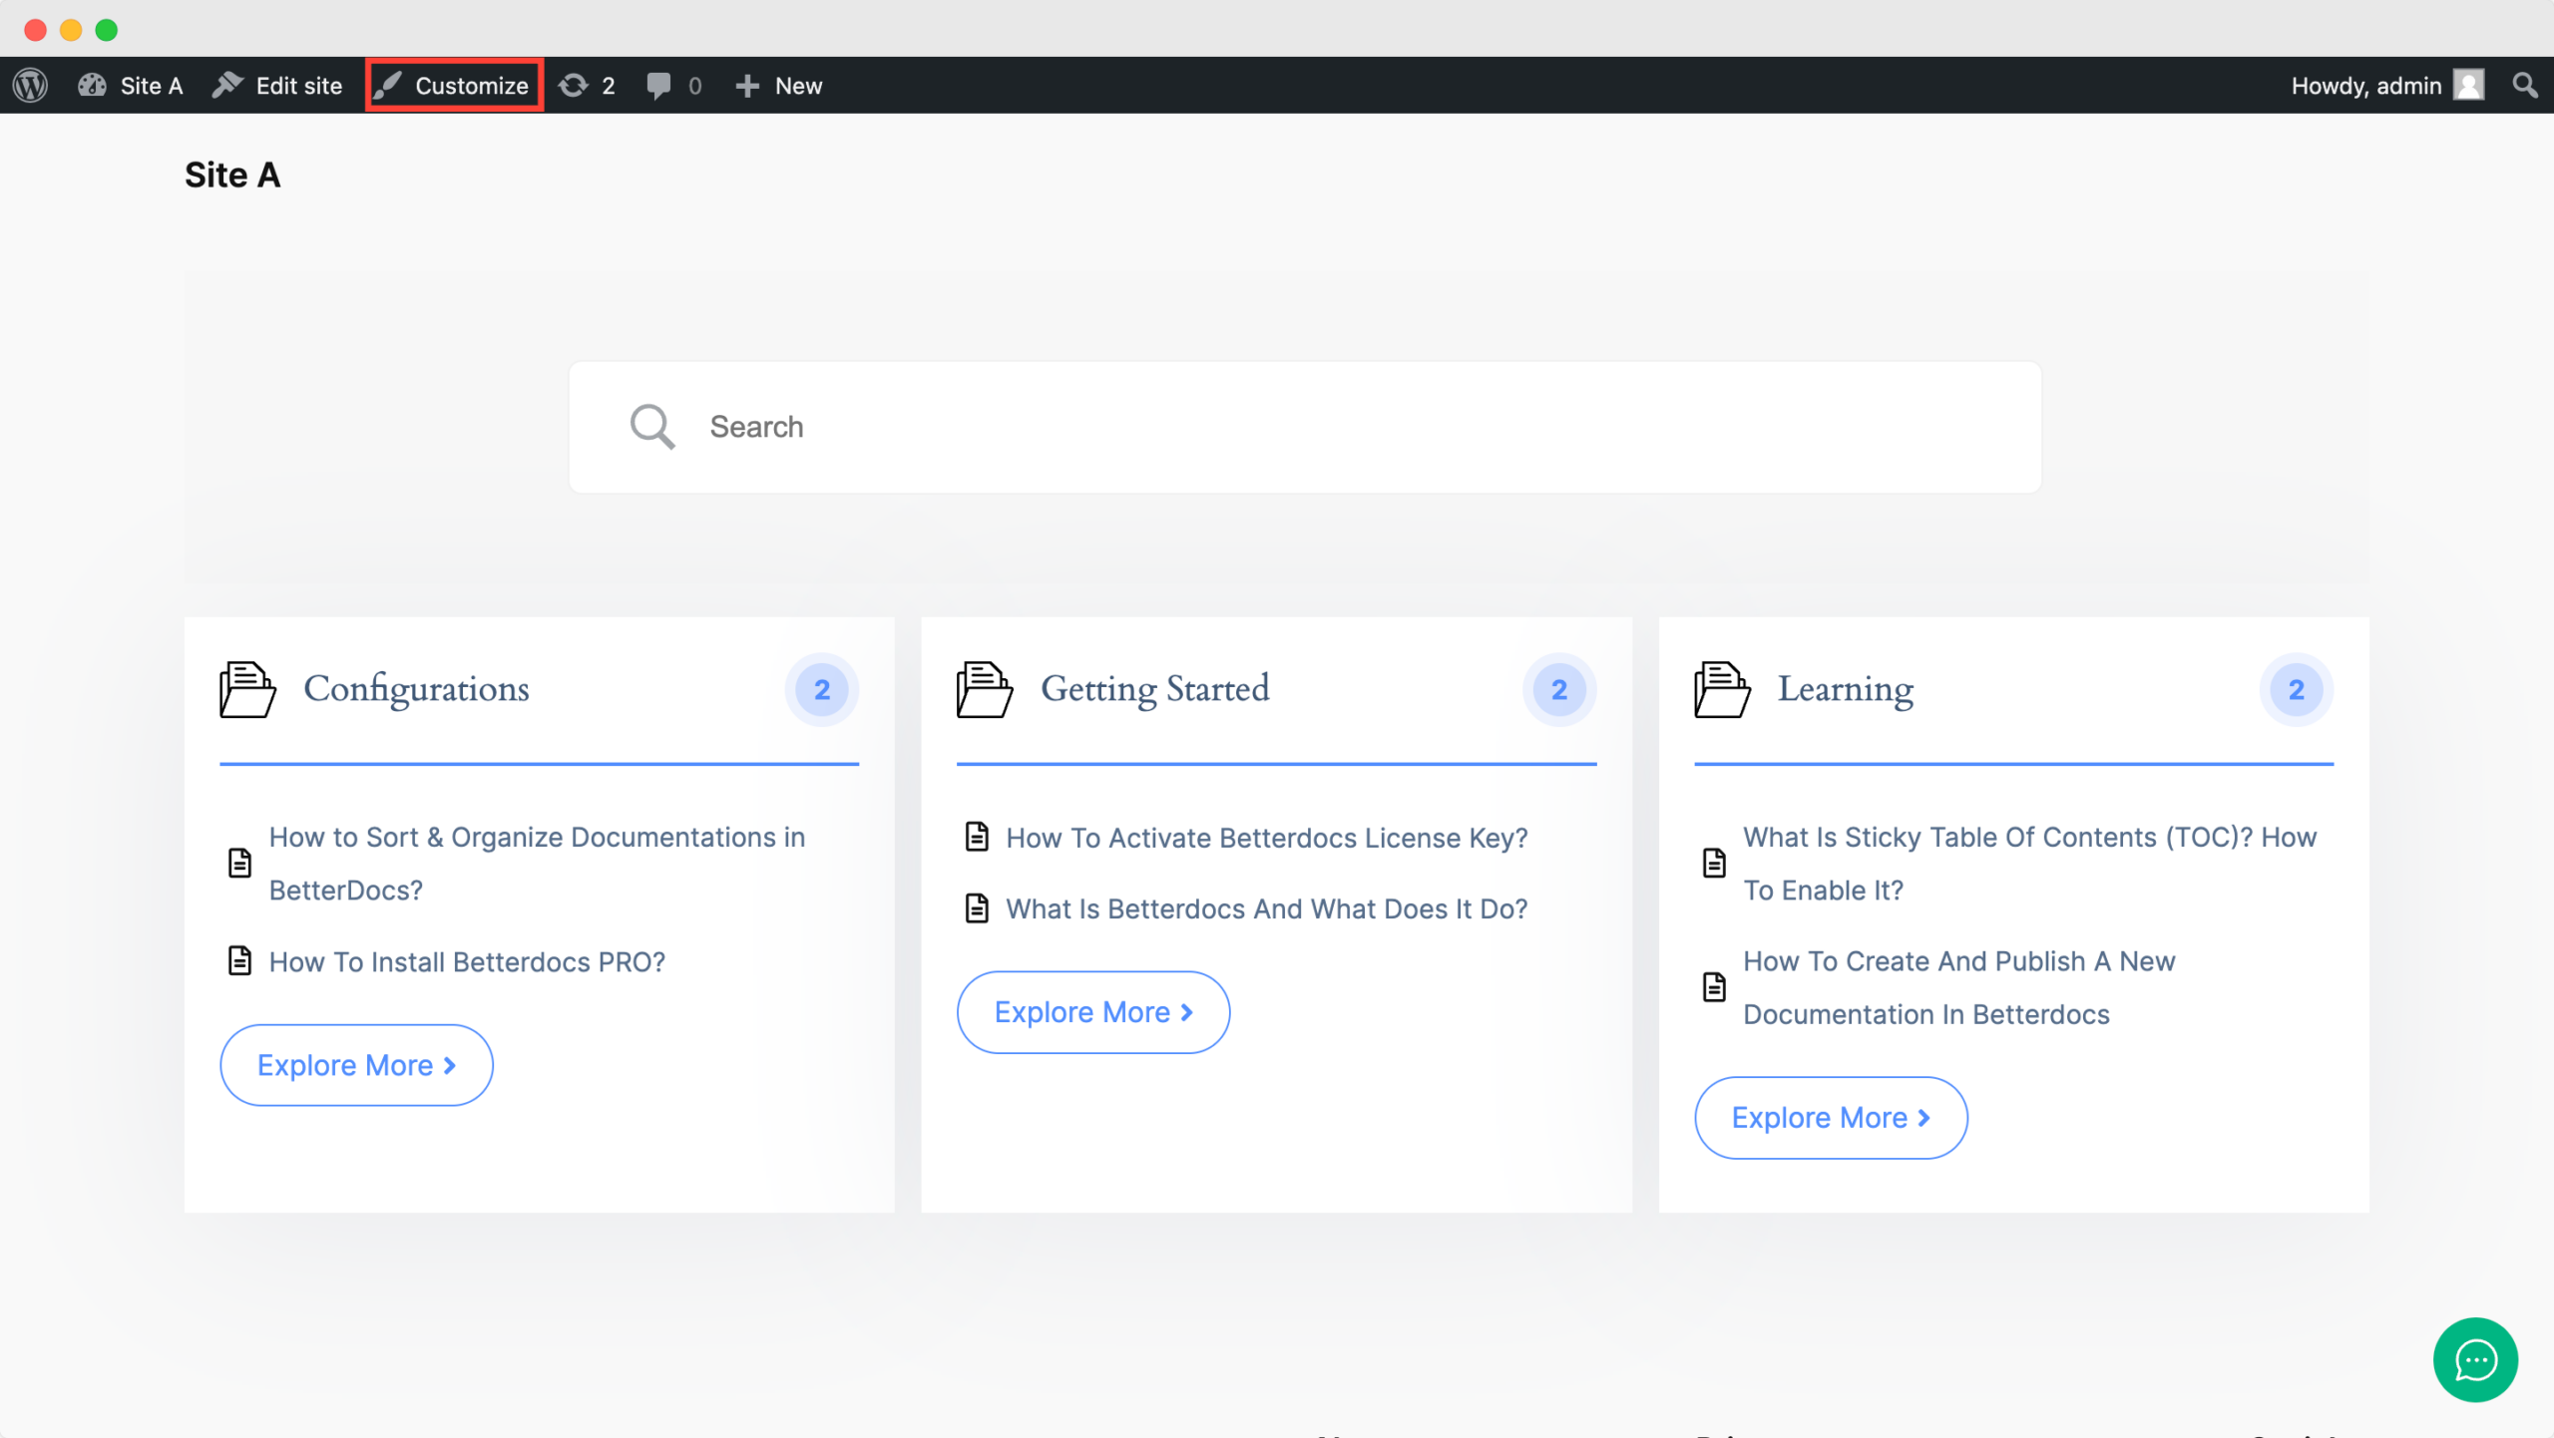Open the Site A menu
Screen dimensions: 2554x1438
tap(130, 85)
